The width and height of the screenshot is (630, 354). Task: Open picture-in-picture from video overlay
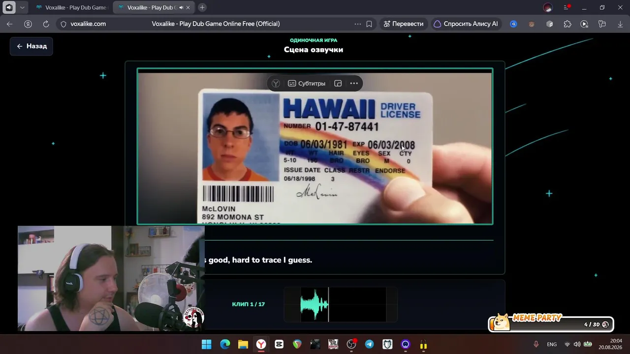pos(338,84)
